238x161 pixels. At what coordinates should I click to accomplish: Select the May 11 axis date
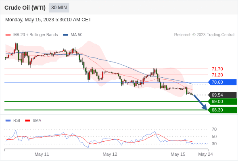[x=42, y=154]
